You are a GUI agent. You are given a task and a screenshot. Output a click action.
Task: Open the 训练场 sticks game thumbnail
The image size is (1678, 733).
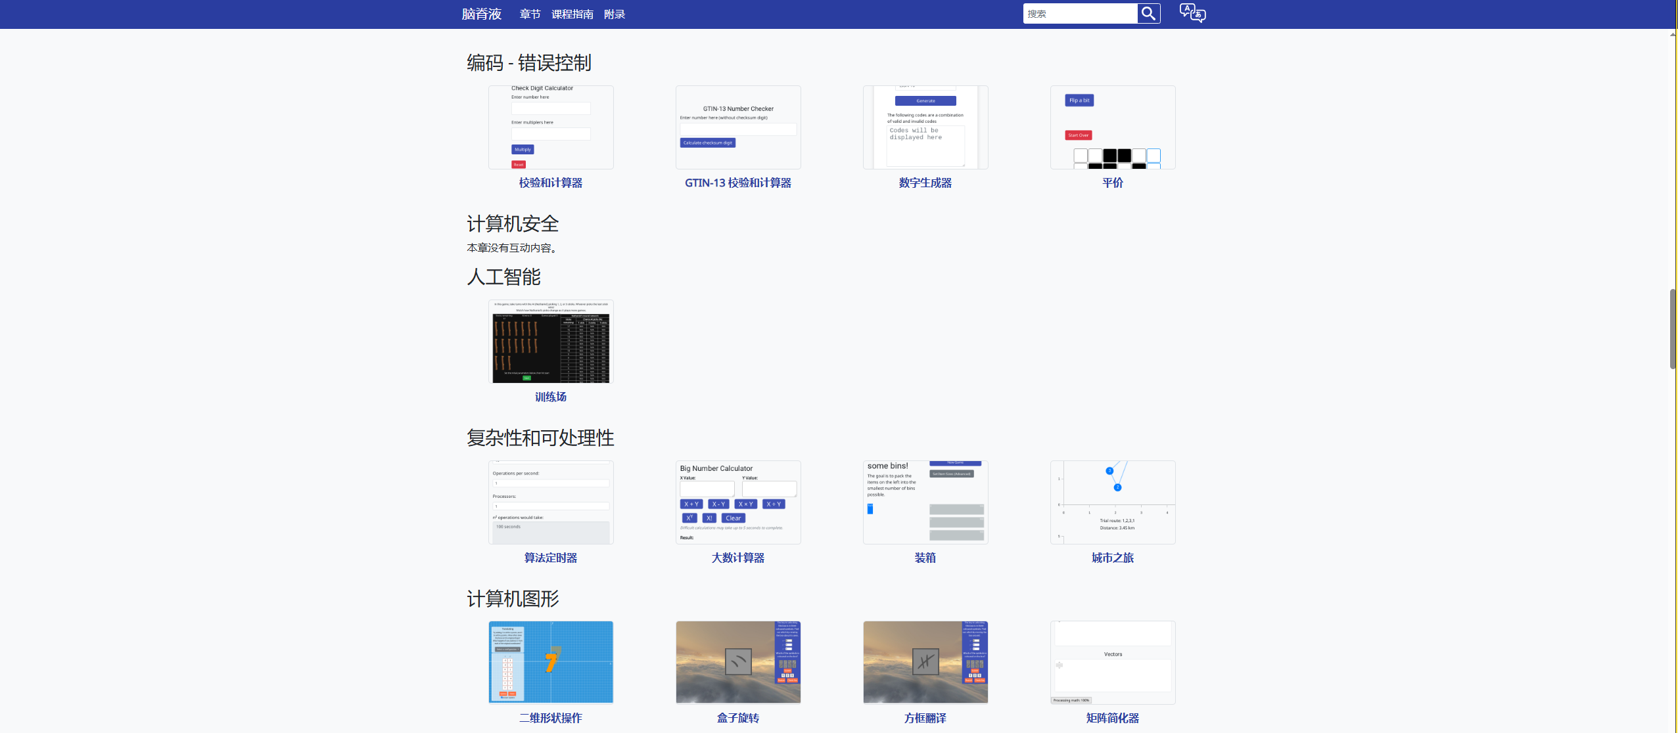[x=551, y=342]
